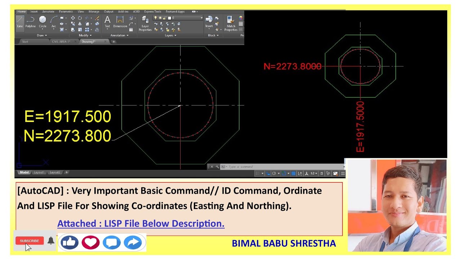Open the Express Tools ribbon tab
This screenshot has height=259, width=461.
(x=153, y=12)
